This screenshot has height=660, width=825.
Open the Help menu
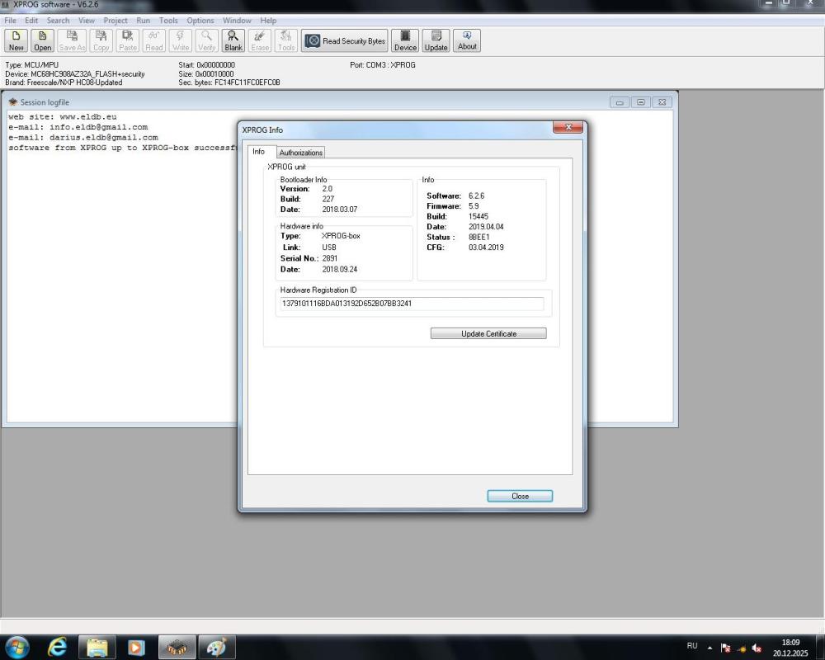click(x=268, y=21)
